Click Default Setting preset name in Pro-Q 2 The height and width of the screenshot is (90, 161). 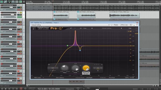107,28
